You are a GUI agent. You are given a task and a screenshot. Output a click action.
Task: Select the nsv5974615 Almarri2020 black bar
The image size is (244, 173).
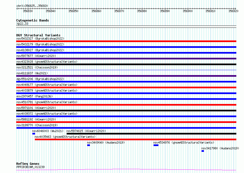[x=151, y=134]
